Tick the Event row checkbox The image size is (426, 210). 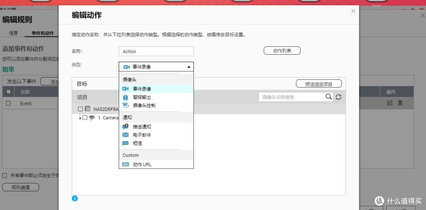pos(8,103)
